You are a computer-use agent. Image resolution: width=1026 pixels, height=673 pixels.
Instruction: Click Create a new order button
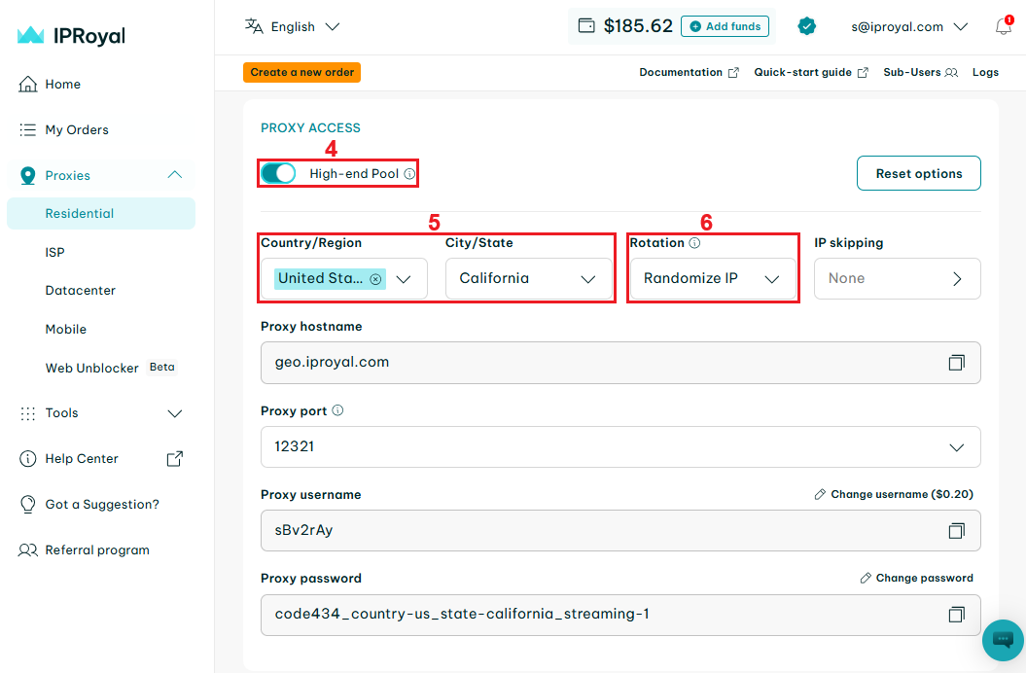pos(301,72)
